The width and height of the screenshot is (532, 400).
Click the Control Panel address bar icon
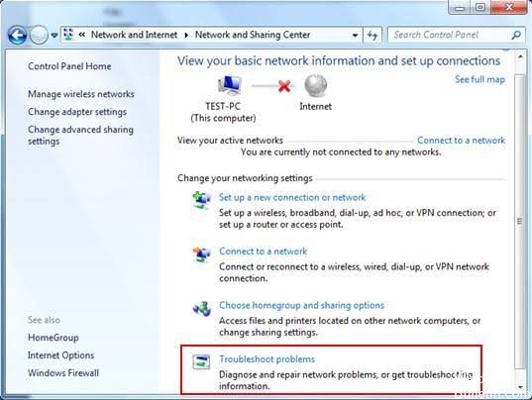[x=68, y=35]
